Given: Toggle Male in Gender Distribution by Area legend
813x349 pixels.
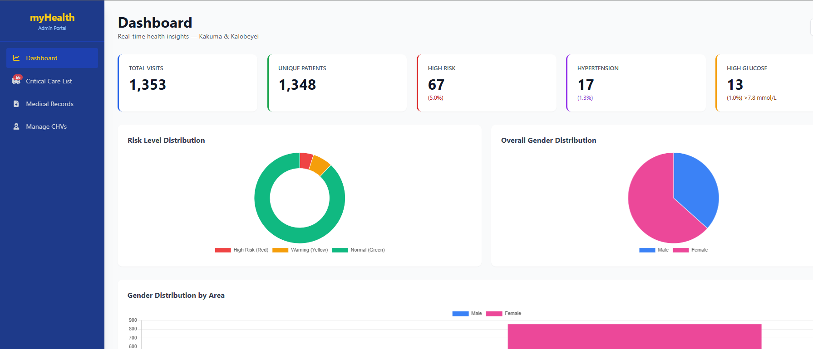Looking at the screenshot, I should (460, 314).
